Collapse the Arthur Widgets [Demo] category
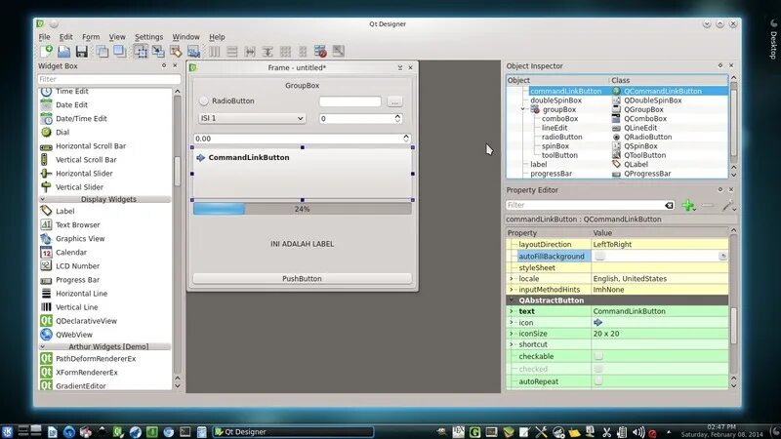This screenshot has height=439, width=781. click(43, 346)
